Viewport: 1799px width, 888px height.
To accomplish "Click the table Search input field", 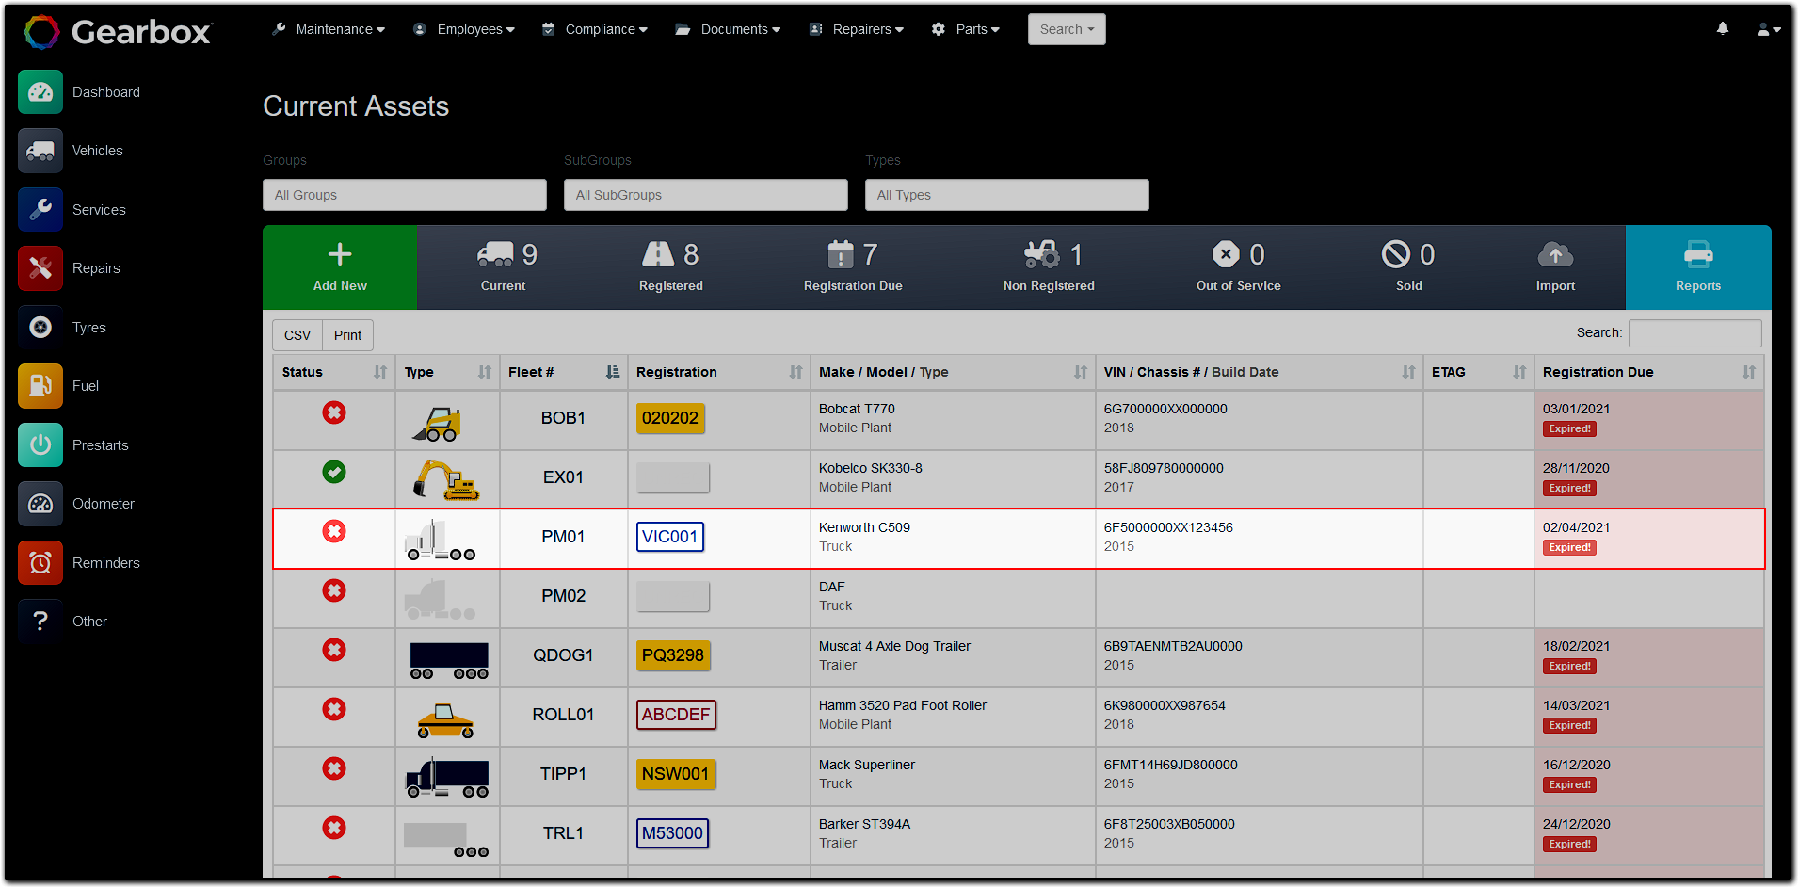I will tap(1695, 332).
